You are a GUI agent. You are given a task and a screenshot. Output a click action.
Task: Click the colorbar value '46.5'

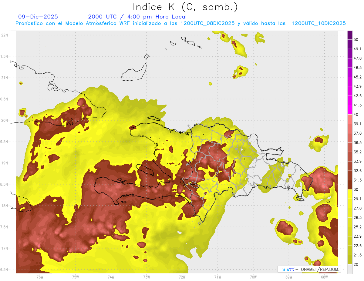[x=357, y=68]
